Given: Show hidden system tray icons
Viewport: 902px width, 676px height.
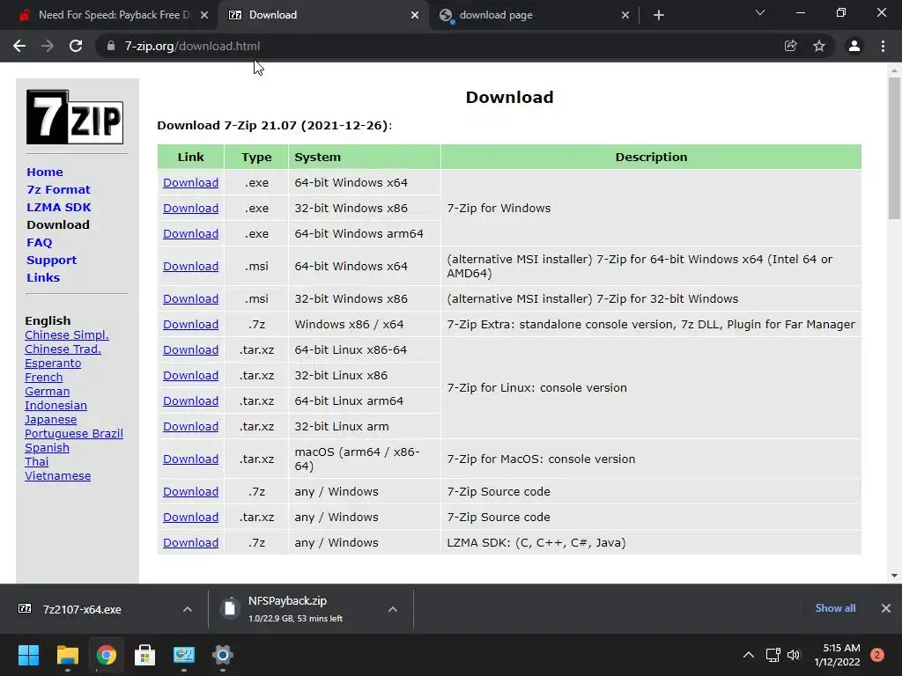Looking at the screenshot, I should [749, 655].
